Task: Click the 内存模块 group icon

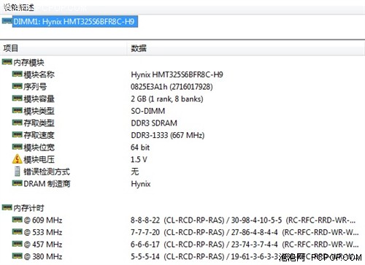Action: (x=7, y=62)
